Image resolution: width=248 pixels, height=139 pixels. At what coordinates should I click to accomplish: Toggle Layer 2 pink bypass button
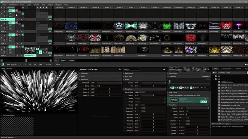17,35
